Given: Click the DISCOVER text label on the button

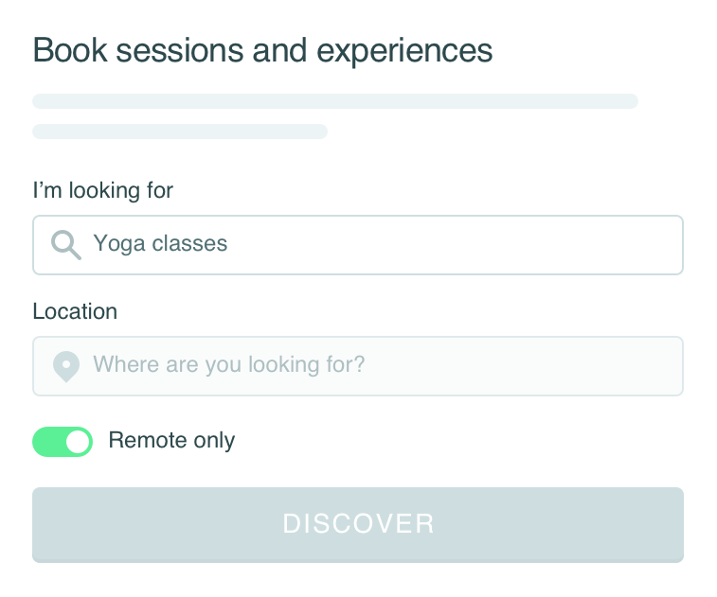Looking at the screenshot, I should point(358,523).
